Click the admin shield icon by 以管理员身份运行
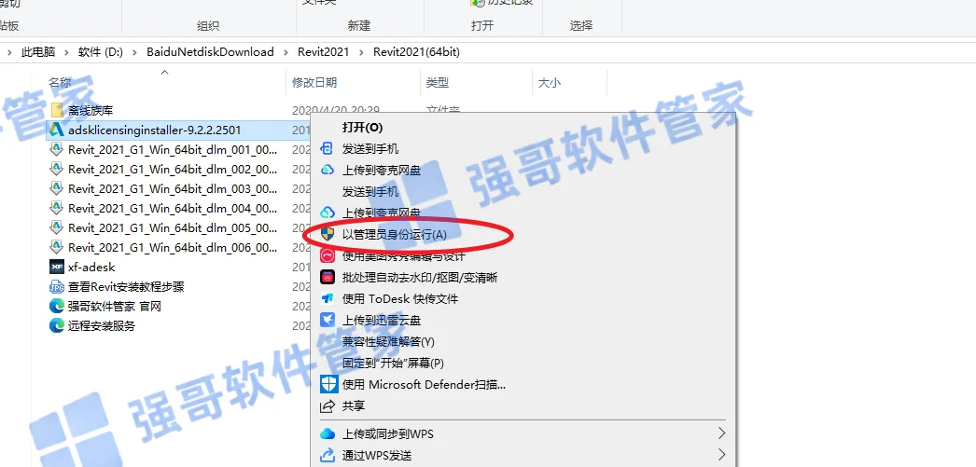Image resolution: width=976 pixels, height=467 pixels. click(x=328, y=235)
